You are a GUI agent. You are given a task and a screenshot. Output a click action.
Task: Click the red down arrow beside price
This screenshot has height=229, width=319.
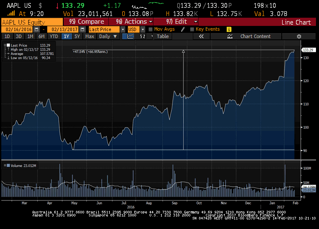57,6
